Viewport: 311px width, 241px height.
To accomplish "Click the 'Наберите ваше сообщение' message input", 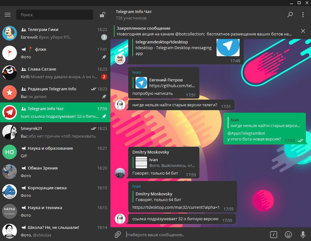I will (x=196, y=234).
